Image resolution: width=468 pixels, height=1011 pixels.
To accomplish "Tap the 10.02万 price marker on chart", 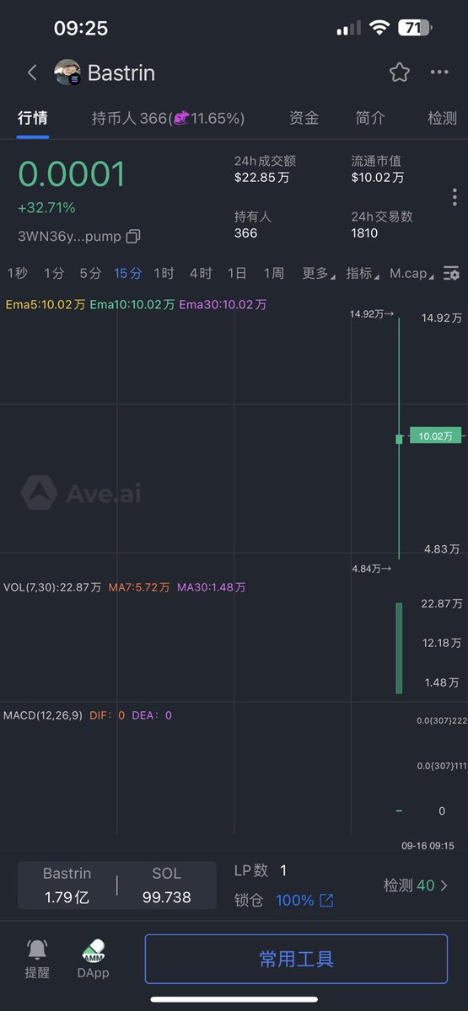I will click(x=436, y=436).
